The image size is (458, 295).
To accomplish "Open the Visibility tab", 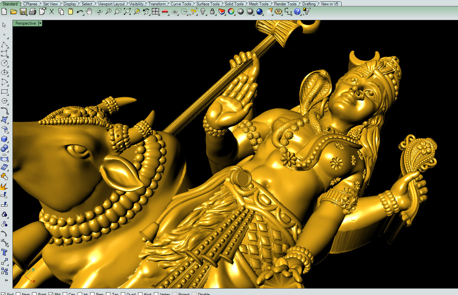I will tap(136, 4).
